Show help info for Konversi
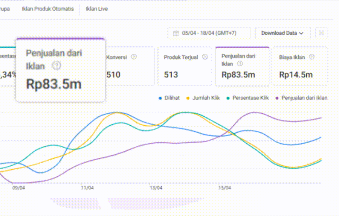 pyautogui.click(x=134, y=57)
